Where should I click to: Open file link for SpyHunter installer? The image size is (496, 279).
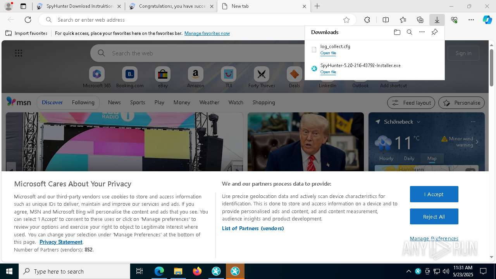(328, 72)
